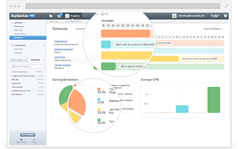Open account advertising@buysellads.com

[x=191, y=16]
